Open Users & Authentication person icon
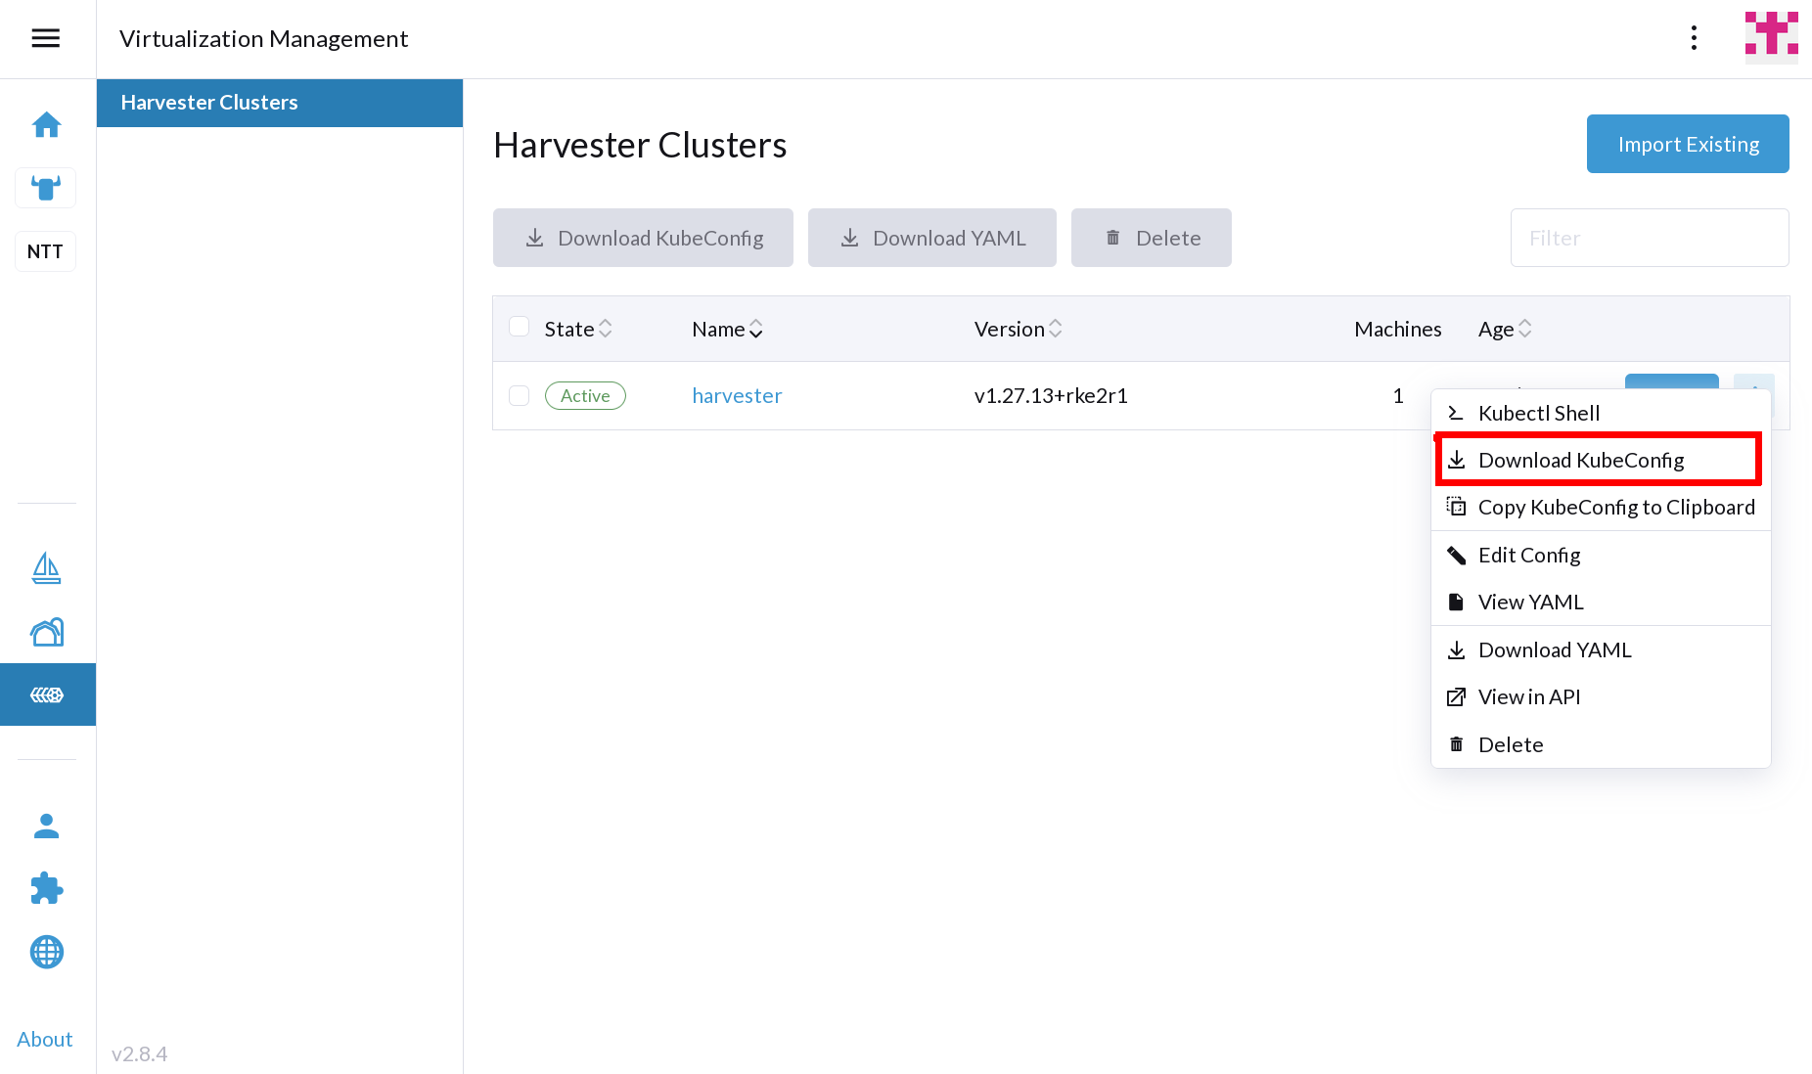The height and width of the screenshot is (1074, 1812). [46, 827]
